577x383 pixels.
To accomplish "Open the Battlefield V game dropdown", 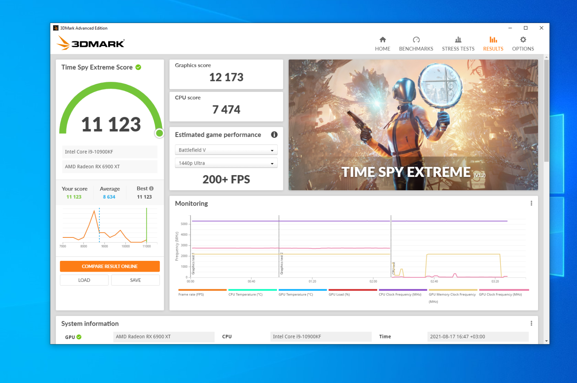I will [226, 150].
